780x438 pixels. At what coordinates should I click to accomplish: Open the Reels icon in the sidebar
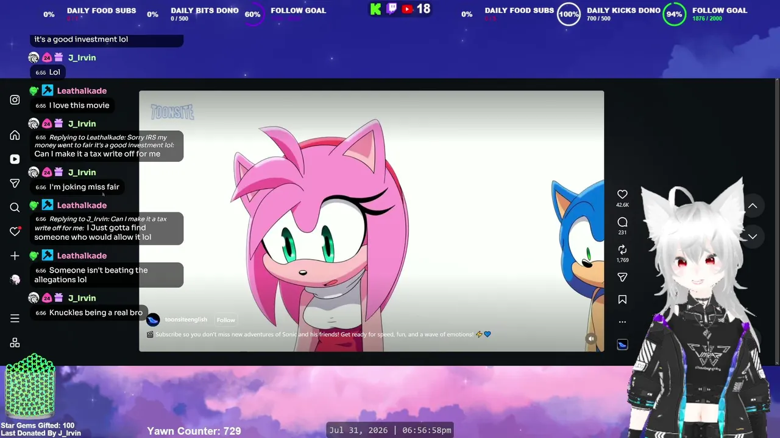pos(15,159)
